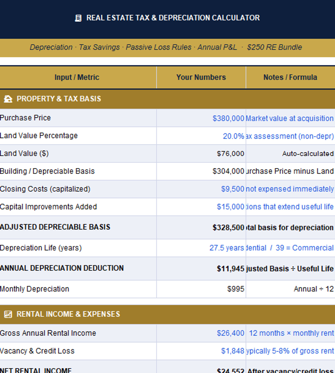Click the 'Closing Costs (capitalized)' label
335x373 pixels.
click(x=45, y=189)
